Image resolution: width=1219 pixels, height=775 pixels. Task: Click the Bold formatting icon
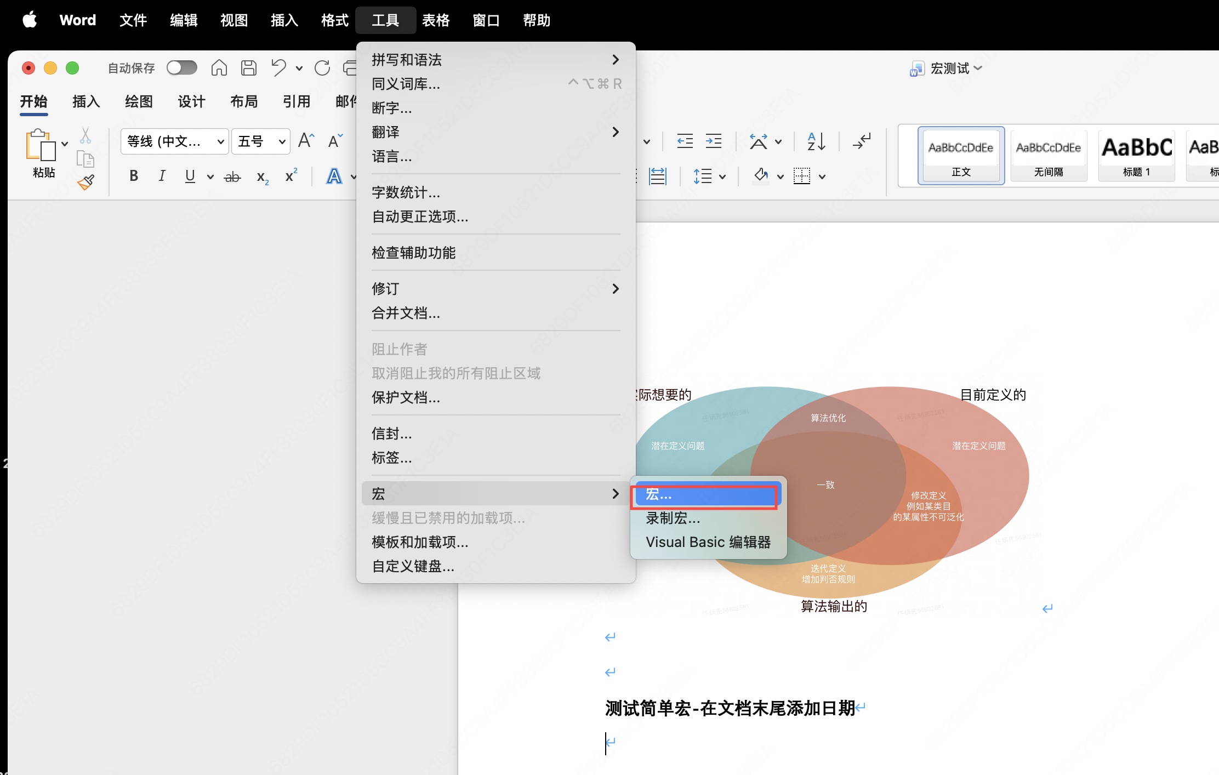click(x=134, y=176)
